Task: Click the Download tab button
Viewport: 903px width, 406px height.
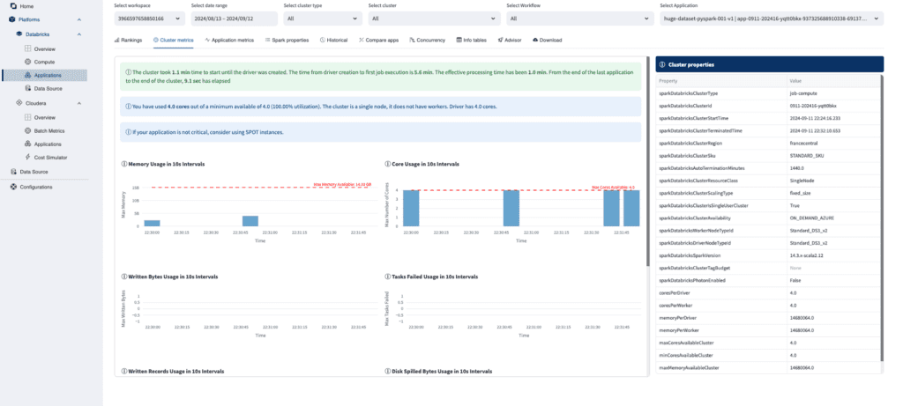Action: click(547, 40)
